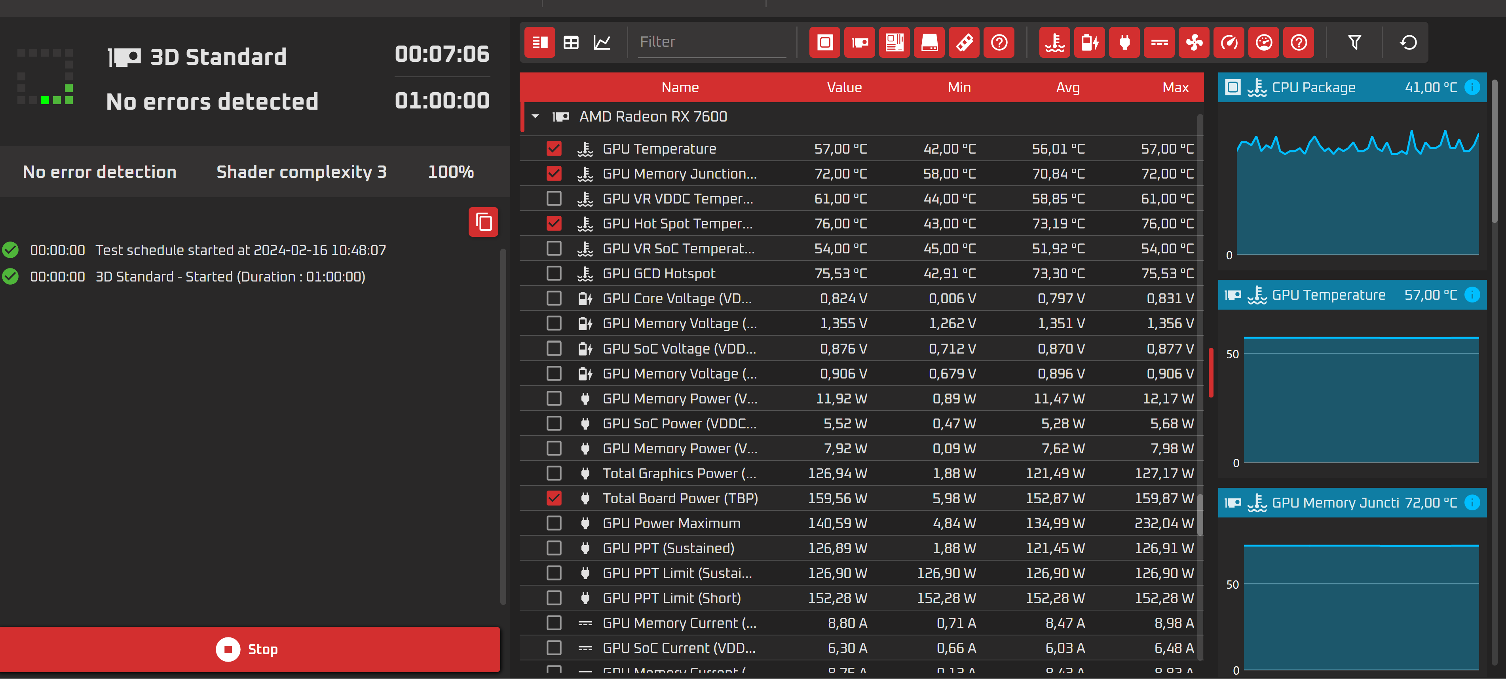Sort by the Max column header
1506x679 pixels.
click(x=1175, y=87)
